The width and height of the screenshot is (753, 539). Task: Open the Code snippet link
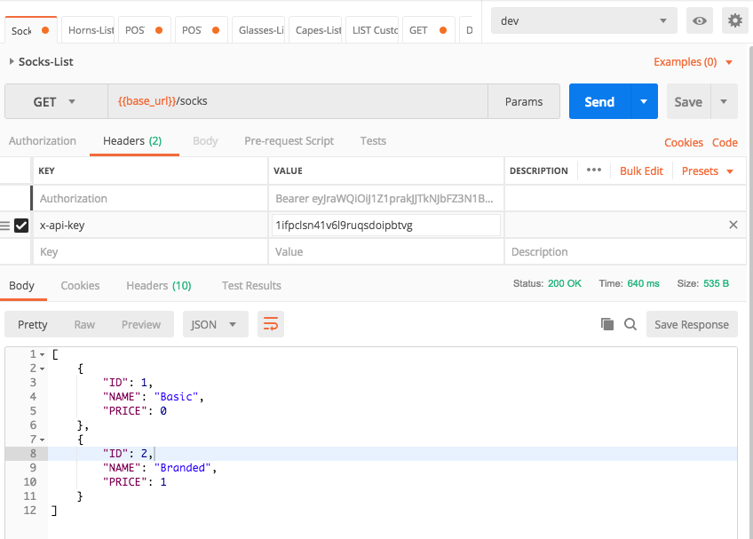(x=725, y=143)
